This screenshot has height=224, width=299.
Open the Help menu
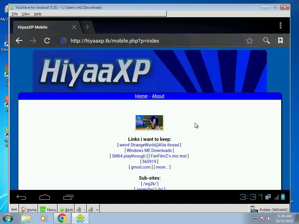point(38,14)
